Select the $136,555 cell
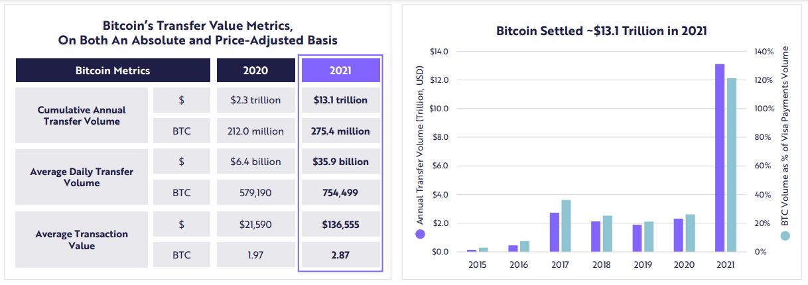Screen dimensions: 808x285 340,224
